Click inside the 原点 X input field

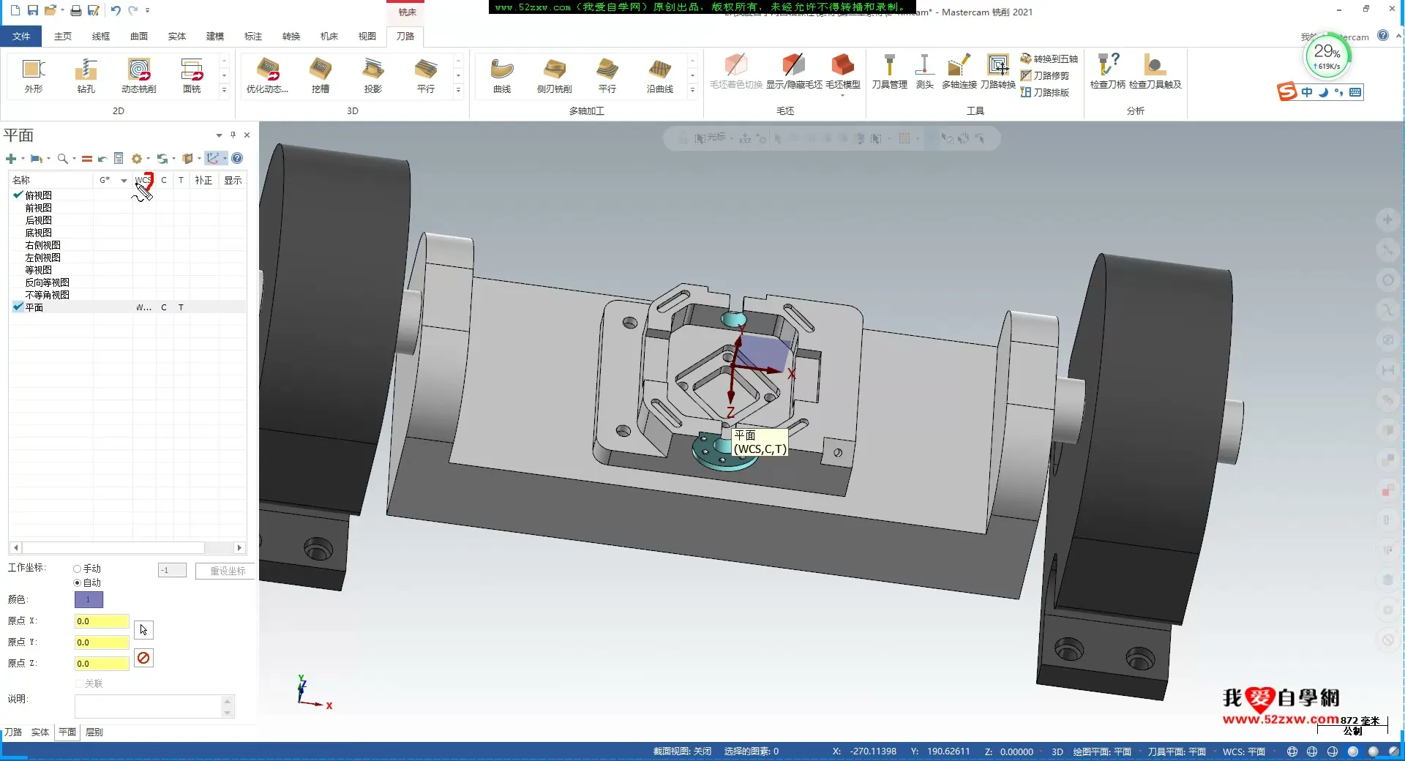(x=101, y=621)
